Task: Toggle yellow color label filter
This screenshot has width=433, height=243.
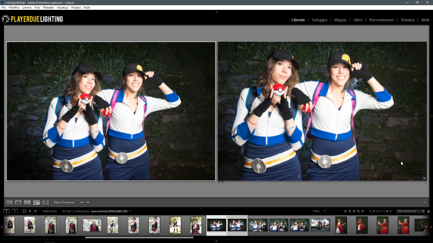Action: [x=374, y=211]
